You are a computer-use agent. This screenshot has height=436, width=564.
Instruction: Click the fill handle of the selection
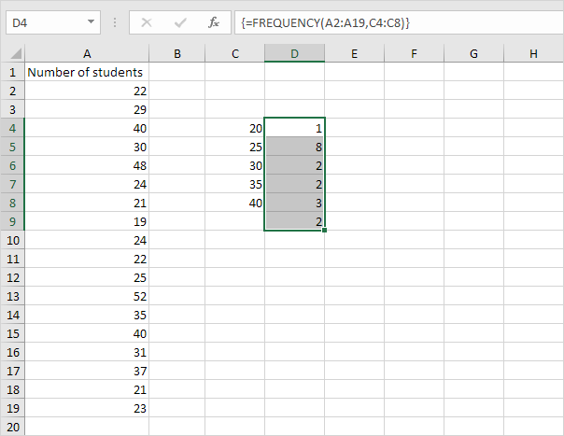click(x=324, y=231)
